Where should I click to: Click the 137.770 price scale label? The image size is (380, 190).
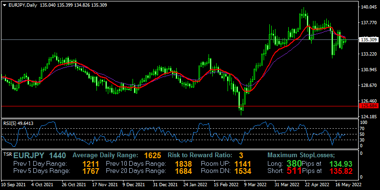pyautogui.click(x=369, y=23)
